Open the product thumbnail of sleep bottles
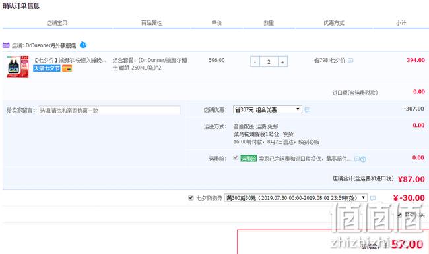The width and height of the screenshot is (429, 254). coord(18,66)
